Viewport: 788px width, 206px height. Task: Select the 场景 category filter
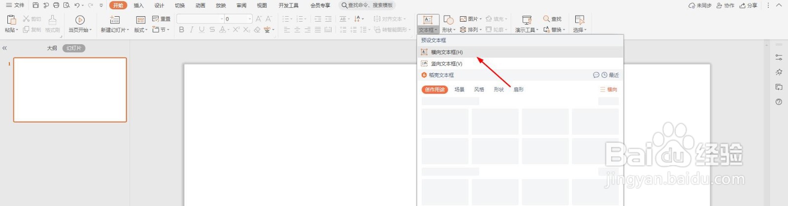click(x=460, y=89)
